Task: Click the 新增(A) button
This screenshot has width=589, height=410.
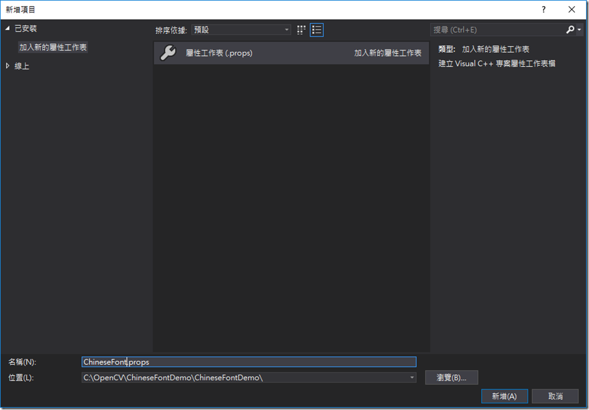Action: (x=504, y=396)
